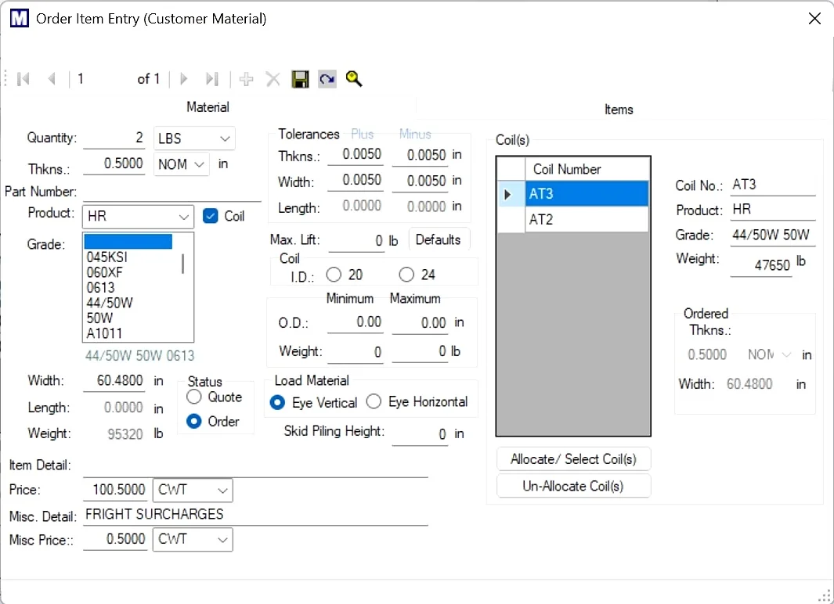
Task: Click the Defaults button
Action: click(439, 239)
